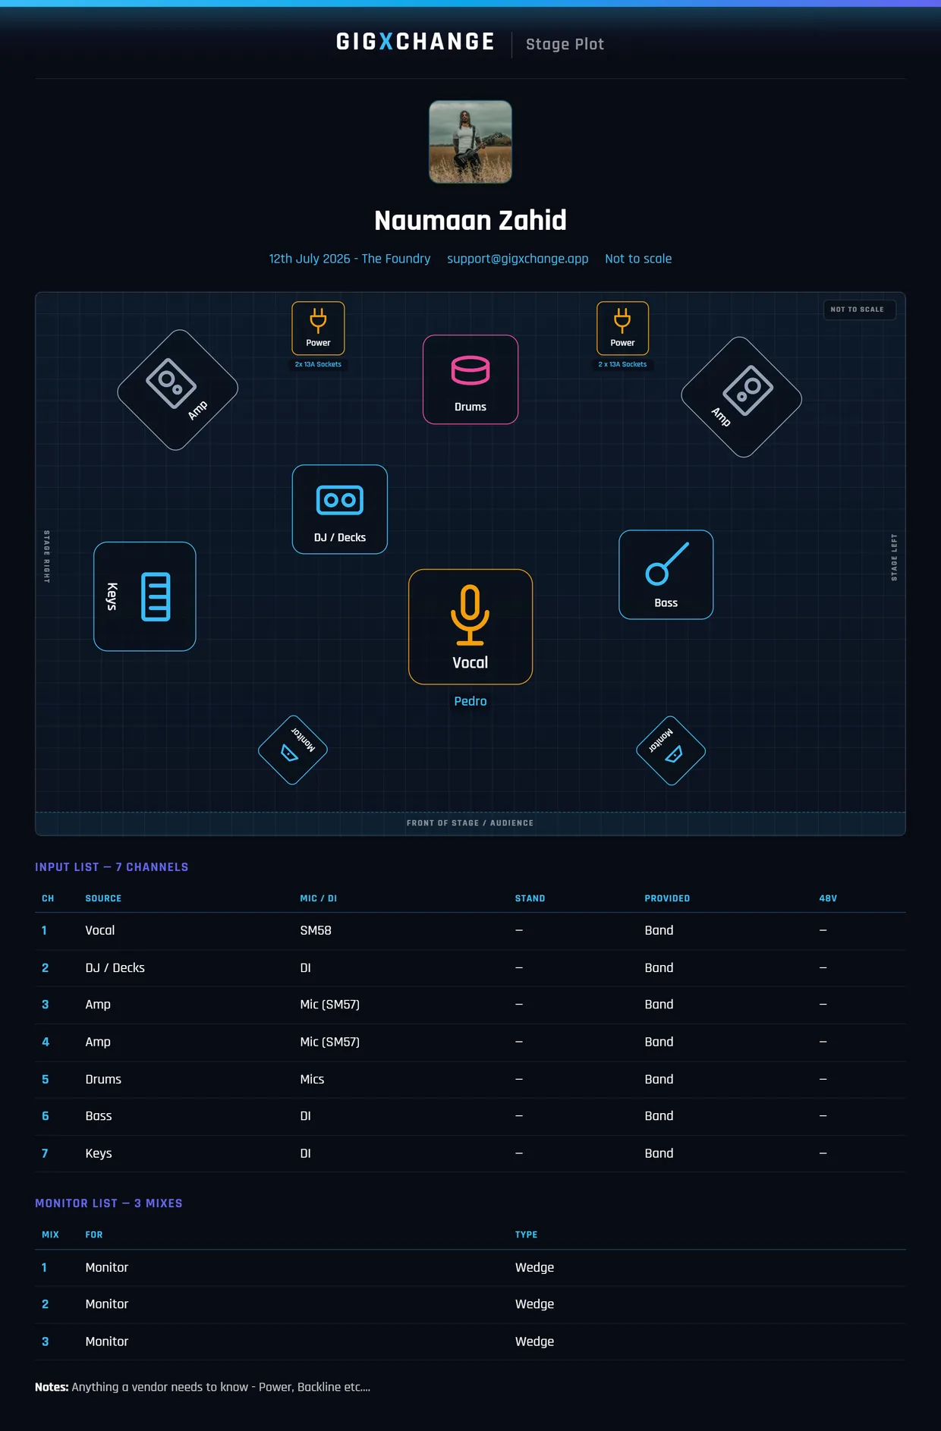Click the Naumaan Zahid title

(470, 220)
